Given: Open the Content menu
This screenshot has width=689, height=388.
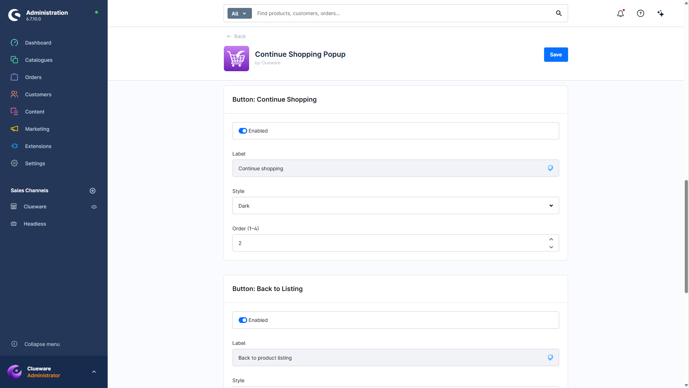Looking at the screenshot, I should coord(35,112).
